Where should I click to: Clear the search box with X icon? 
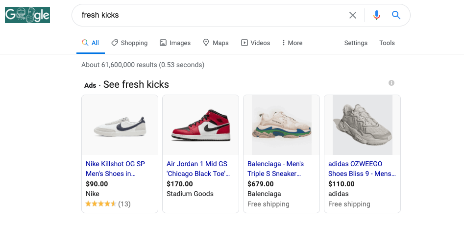click(x=353, y=15)
